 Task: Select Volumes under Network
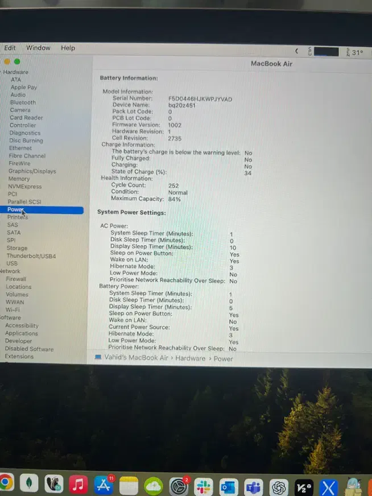(17, 295)
